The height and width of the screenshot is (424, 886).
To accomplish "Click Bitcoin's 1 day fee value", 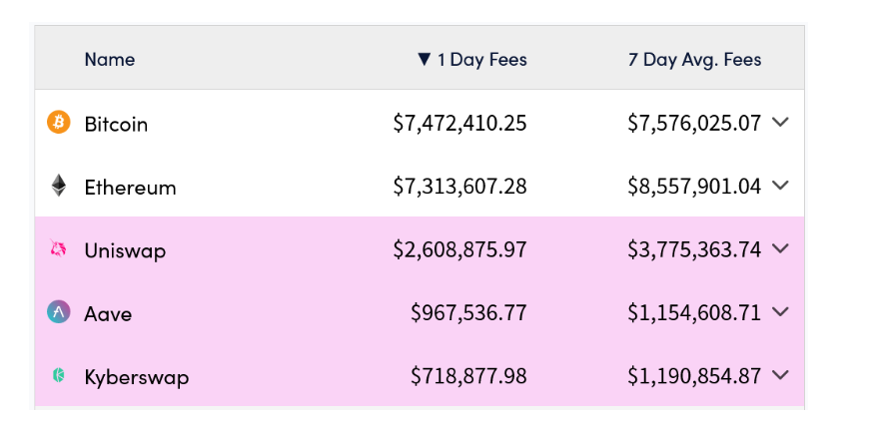I will 459,124.
